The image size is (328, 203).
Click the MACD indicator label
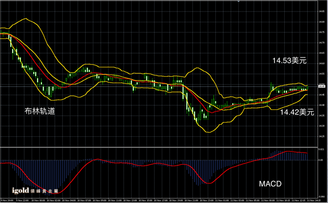click(270, 184)
